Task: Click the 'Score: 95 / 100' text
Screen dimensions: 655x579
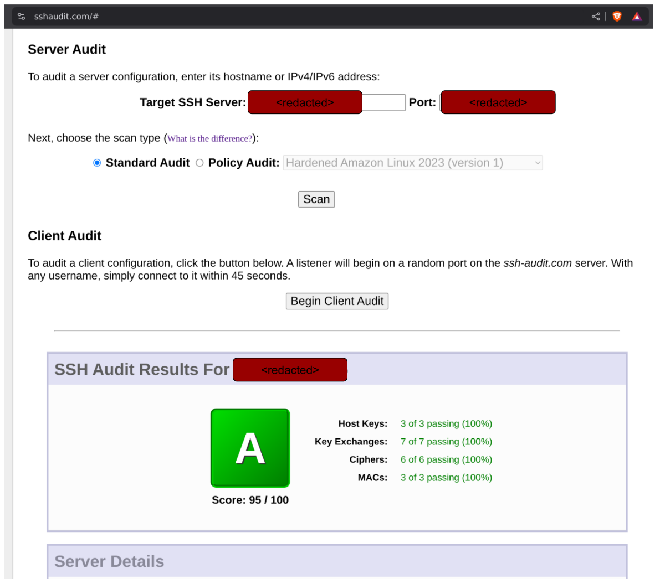Action: coord(250,500)
